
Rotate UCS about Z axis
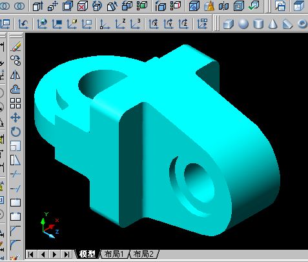point(183,24)
